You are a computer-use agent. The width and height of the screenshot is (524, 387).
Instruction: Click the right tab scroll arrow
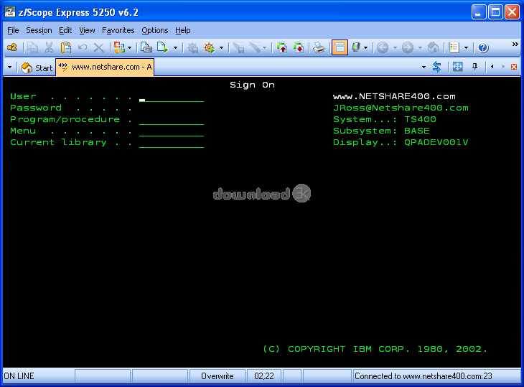tap(503, 67)
